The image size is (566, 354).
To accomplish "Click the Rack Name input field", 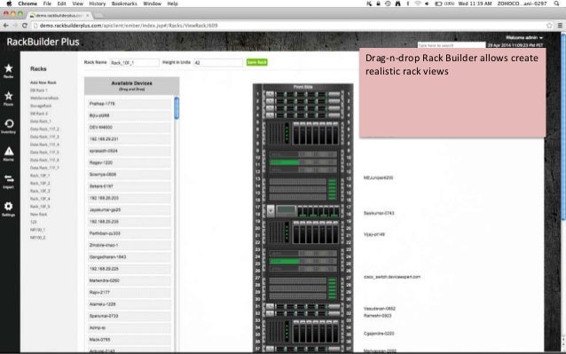I will point(134,63).
